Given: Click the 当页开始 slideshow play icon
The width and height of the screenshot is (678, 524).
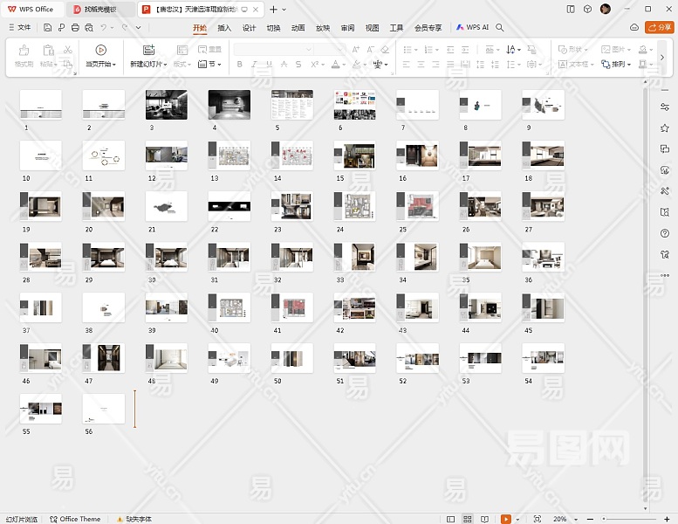Looking at the screenshot, I should click(100, 50).
